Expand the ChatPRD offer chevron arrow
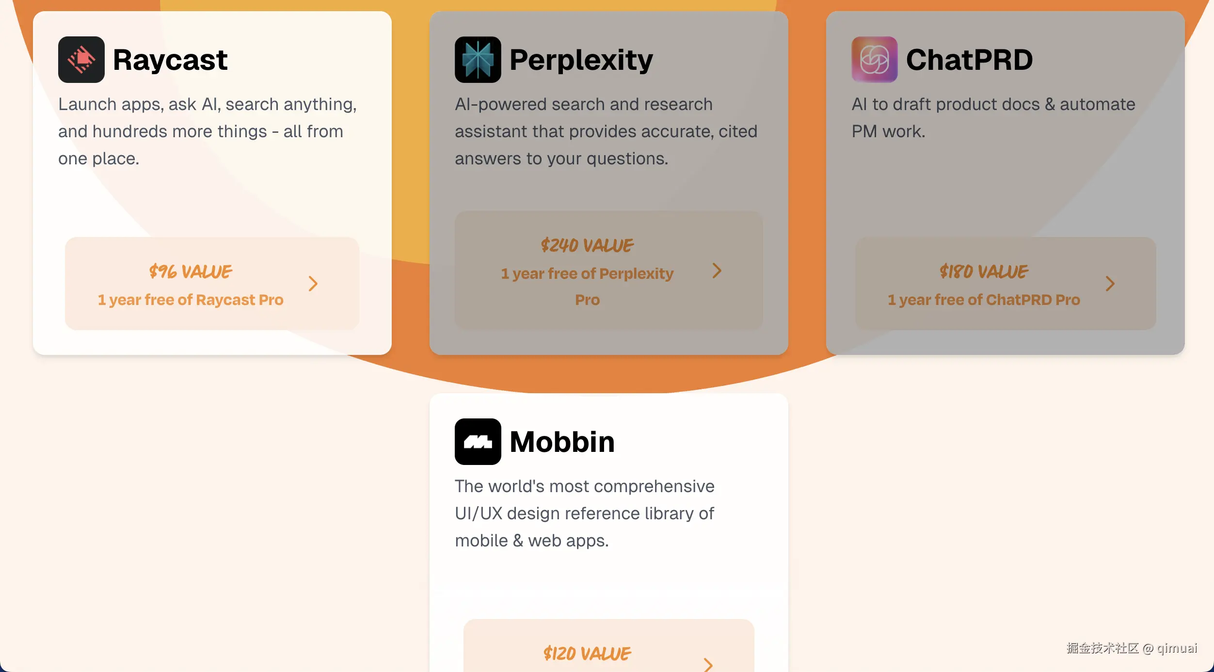 pos(1110,284)
